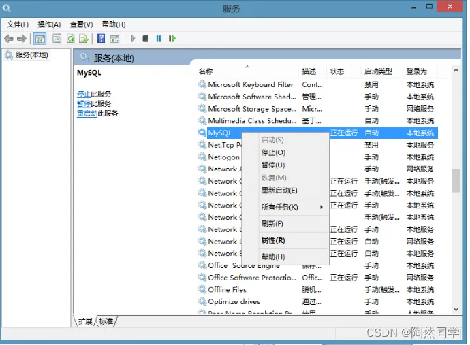Toggle the action pane toolbar icon

point(114,38)
